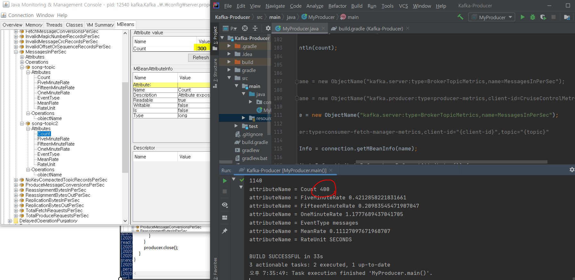Switch to the VM Summary tab
Screen dimensions: 575x280
point(100,25)
